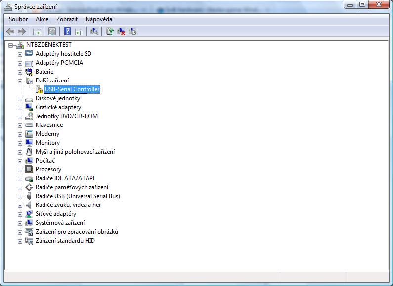
Task: Select Diskové jednotky label
Action: (58, 98)
